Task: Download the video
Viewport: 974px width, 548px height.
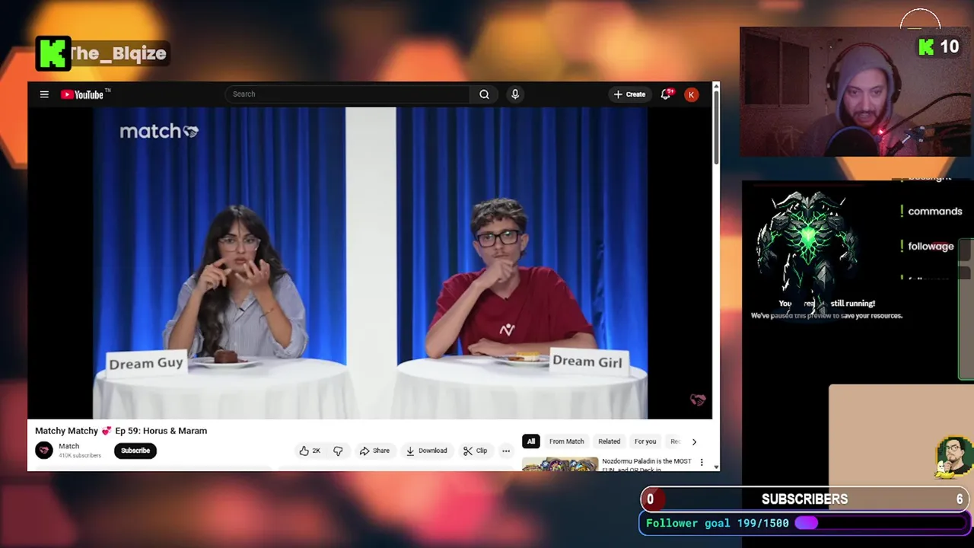Action: pyautogui.click(x=426, y=451)
